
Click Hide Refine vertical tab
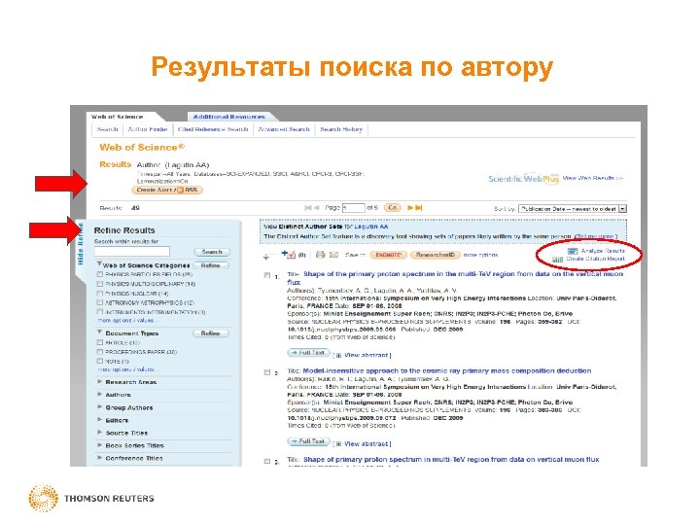click(81, 244)
